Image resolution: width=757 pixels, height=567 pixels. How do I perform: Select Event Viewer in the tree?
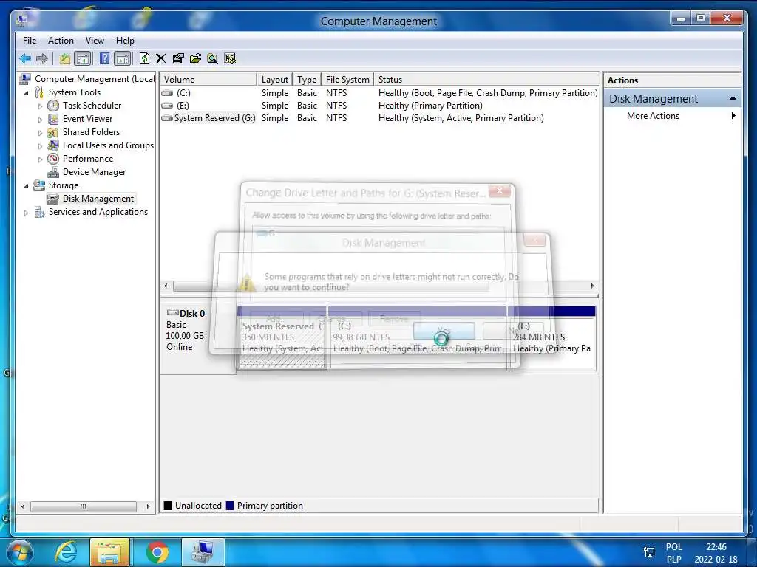click(x=87, y=119)
